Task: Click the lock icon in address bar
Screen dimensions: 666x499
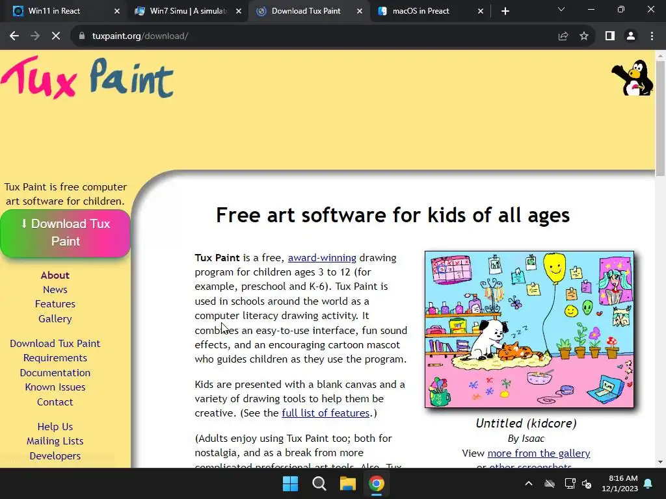Action: [x=82, y=36]
